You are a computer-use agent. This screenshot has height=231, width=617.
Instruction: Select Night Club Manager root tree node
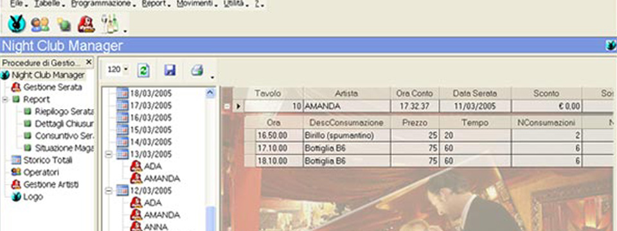pyautogui.click(x=48, y=75)
